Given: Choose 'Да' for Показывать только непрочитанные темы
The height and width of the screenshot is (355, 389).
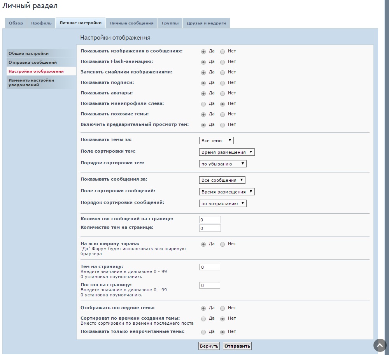Looking at the screenshot, I should pos(203,332).
